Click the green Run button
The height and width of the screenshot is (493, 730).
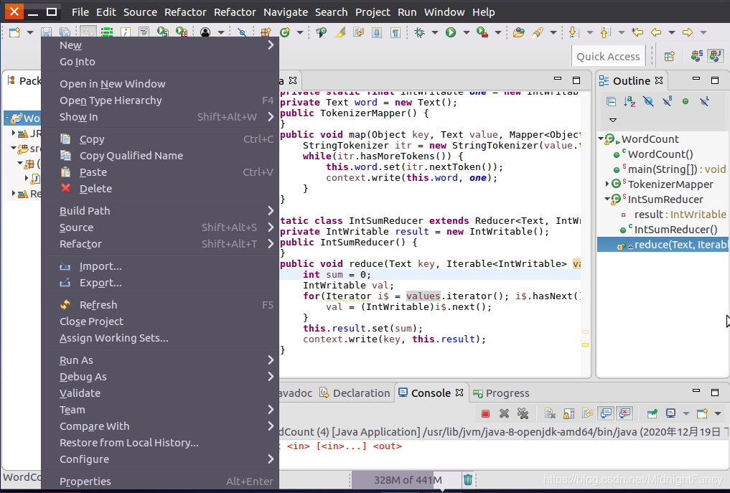pyautogui.click(x=451, y=32)
